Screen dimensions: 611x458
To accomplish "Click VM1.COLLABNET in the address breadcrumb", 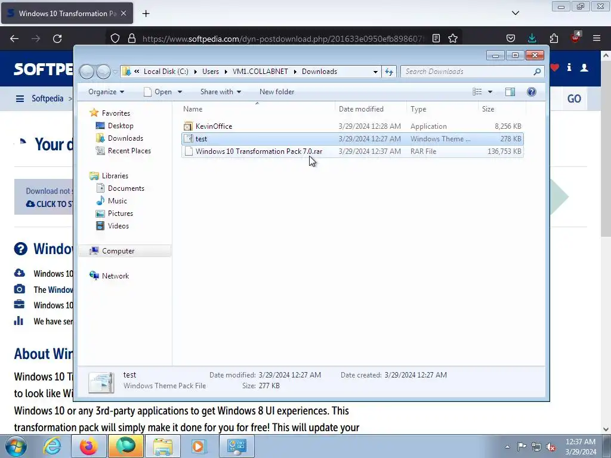I will point(260,72).
